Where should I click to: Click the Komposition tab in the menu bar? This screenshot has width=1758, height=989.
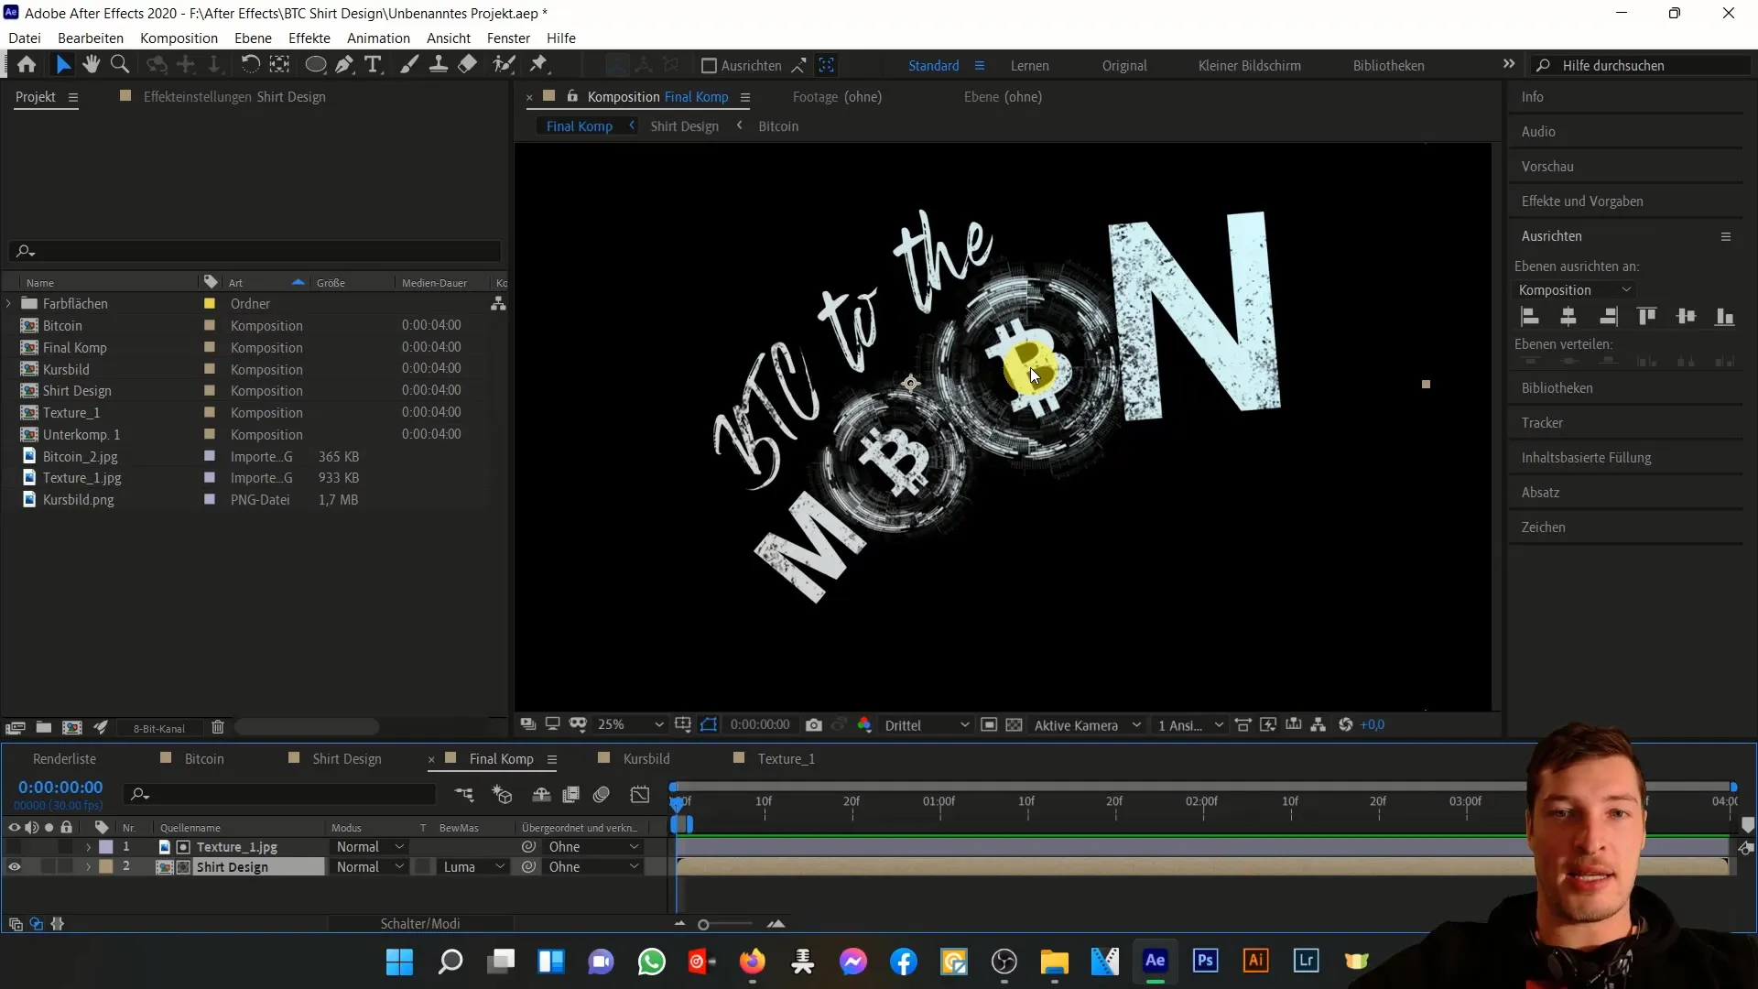[179, 38]
